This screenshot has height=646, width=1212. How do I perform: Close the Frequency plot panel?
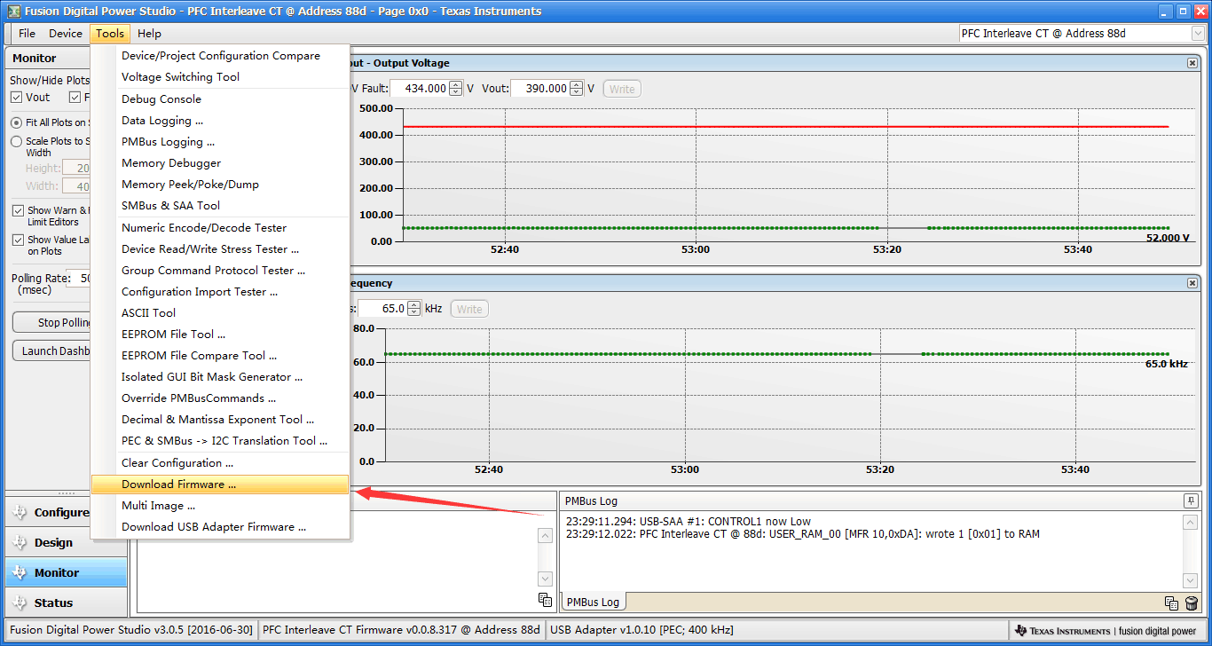click(1192, 283)
